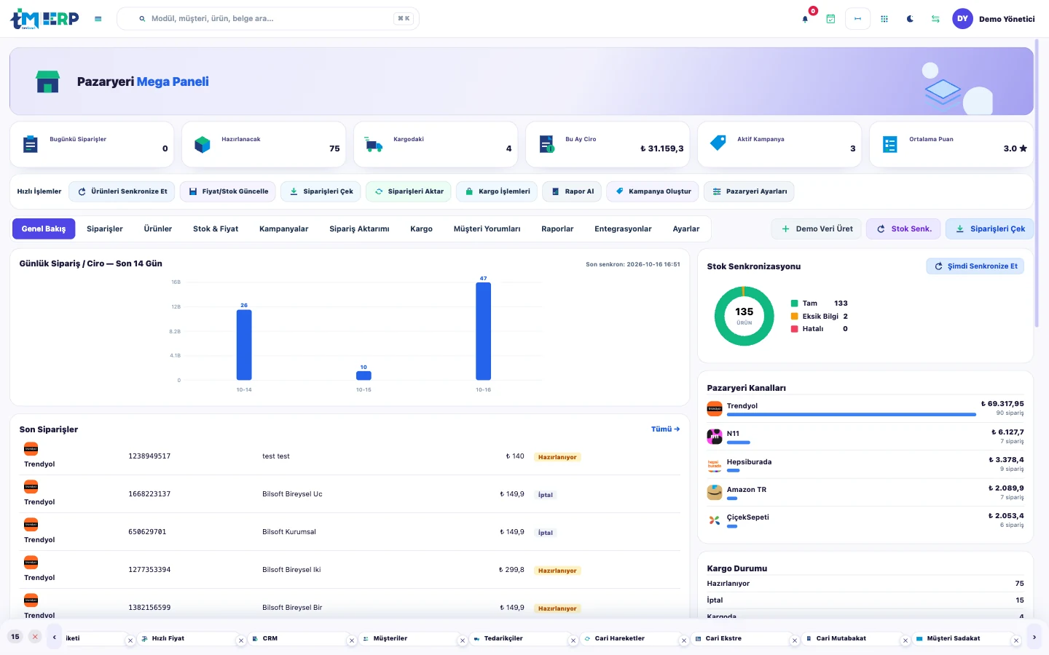Click the Kampanya Oluştur button
The width and height of the screenshot is (1049, 655).
[653, 191]
